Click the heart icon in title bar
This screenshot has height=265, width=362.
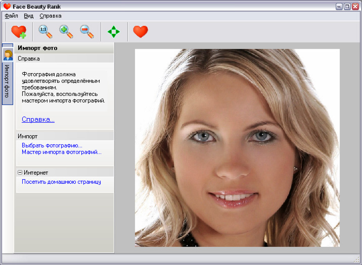[x=7, y=6]
